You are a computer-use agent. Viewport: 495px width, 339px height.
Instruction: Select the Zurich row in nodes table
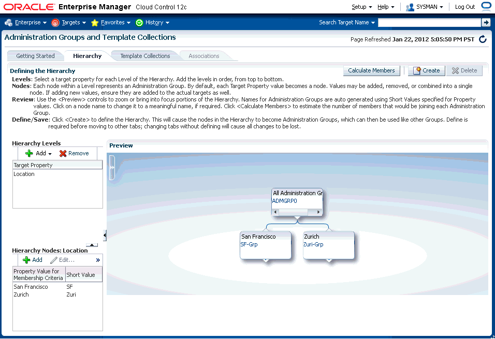(57, 294)
